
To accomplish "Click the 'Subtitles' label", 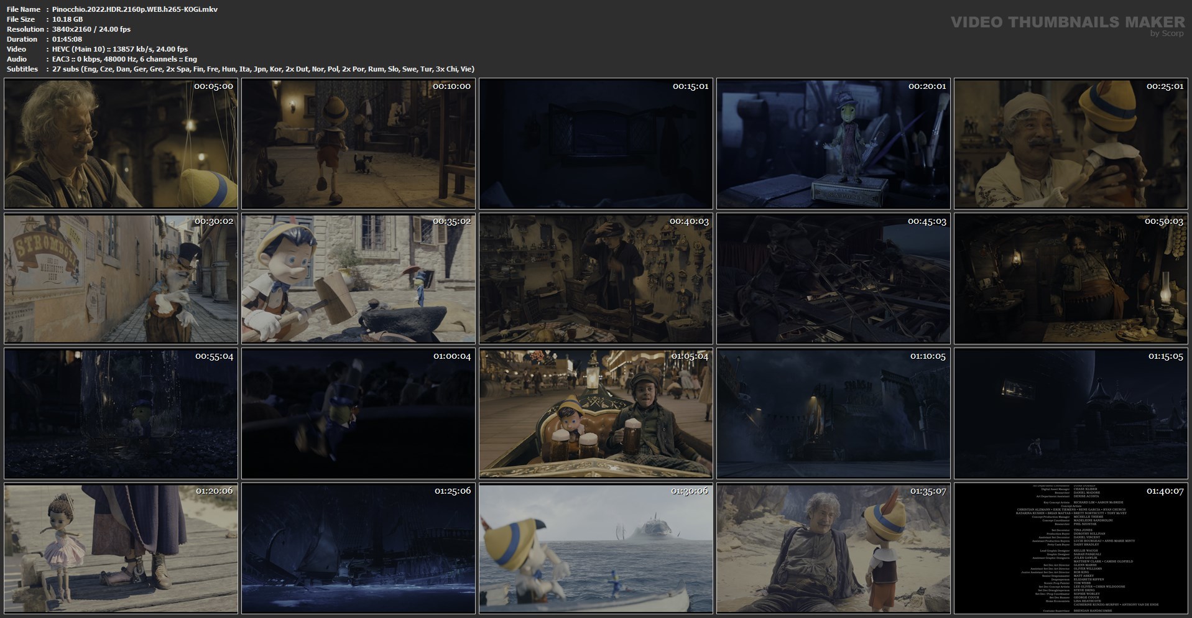I will 22,69.
